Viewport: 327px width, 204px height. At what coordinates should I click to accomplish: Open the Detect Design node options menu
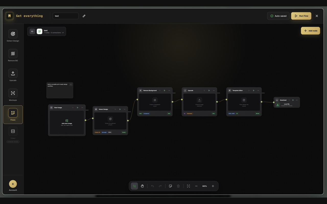(x=125, y=109)
